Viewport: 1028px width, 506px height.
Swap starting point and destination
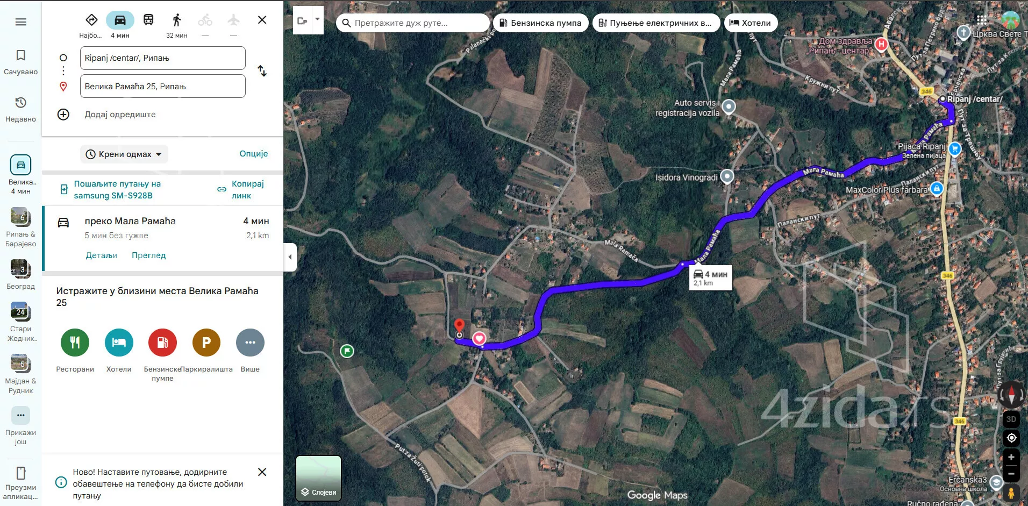(262, 71)
